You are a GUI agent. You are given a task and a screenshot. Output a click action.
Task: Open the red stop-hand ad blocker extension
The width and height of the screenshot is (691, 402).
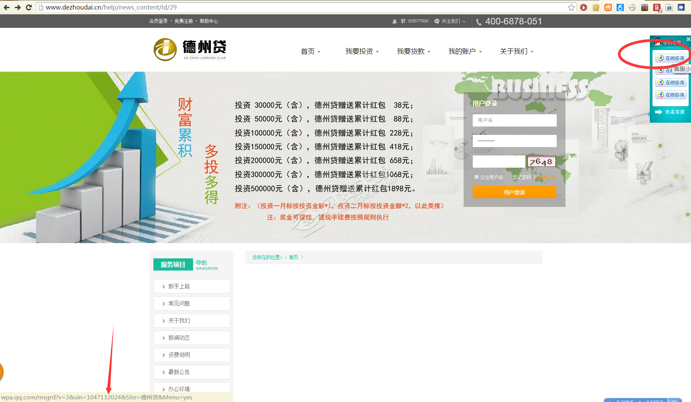[x=583, y=7]
